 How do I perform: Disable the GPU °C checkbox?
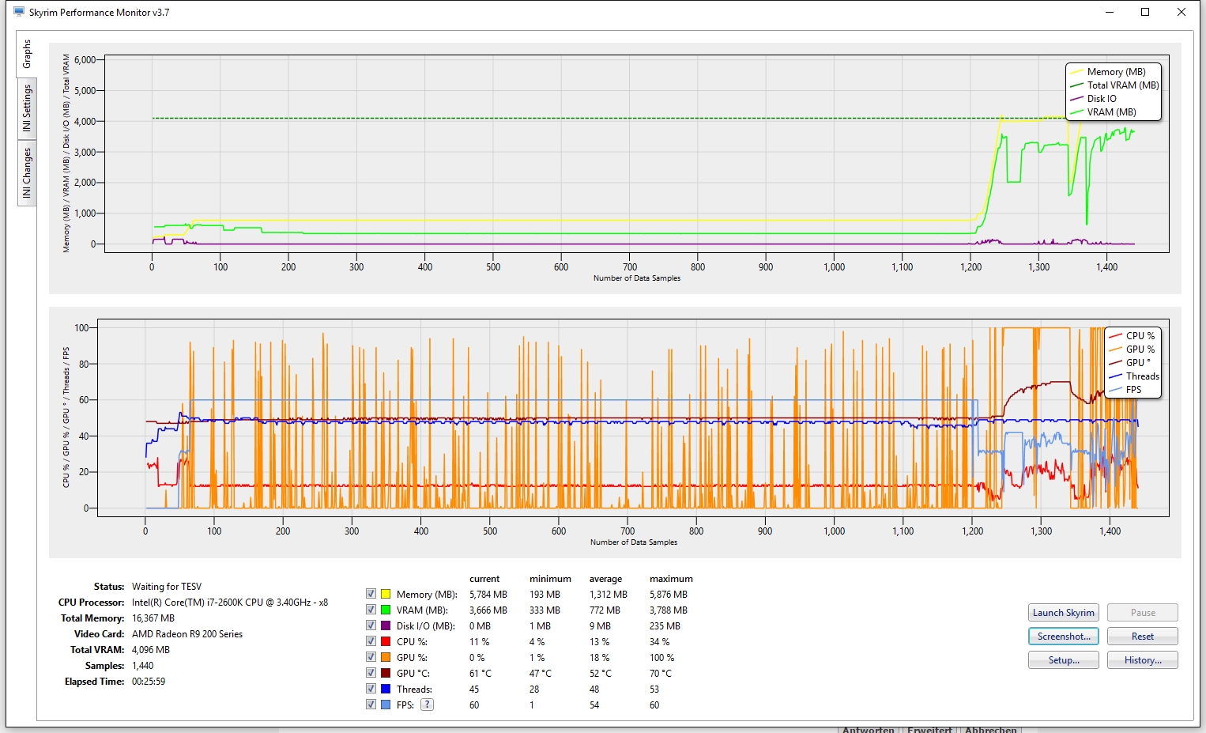(x=371, y=673)
